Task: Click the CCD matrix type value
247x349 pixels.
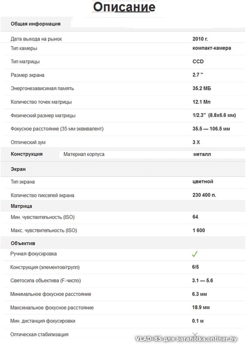Action: tap(198, 62)
